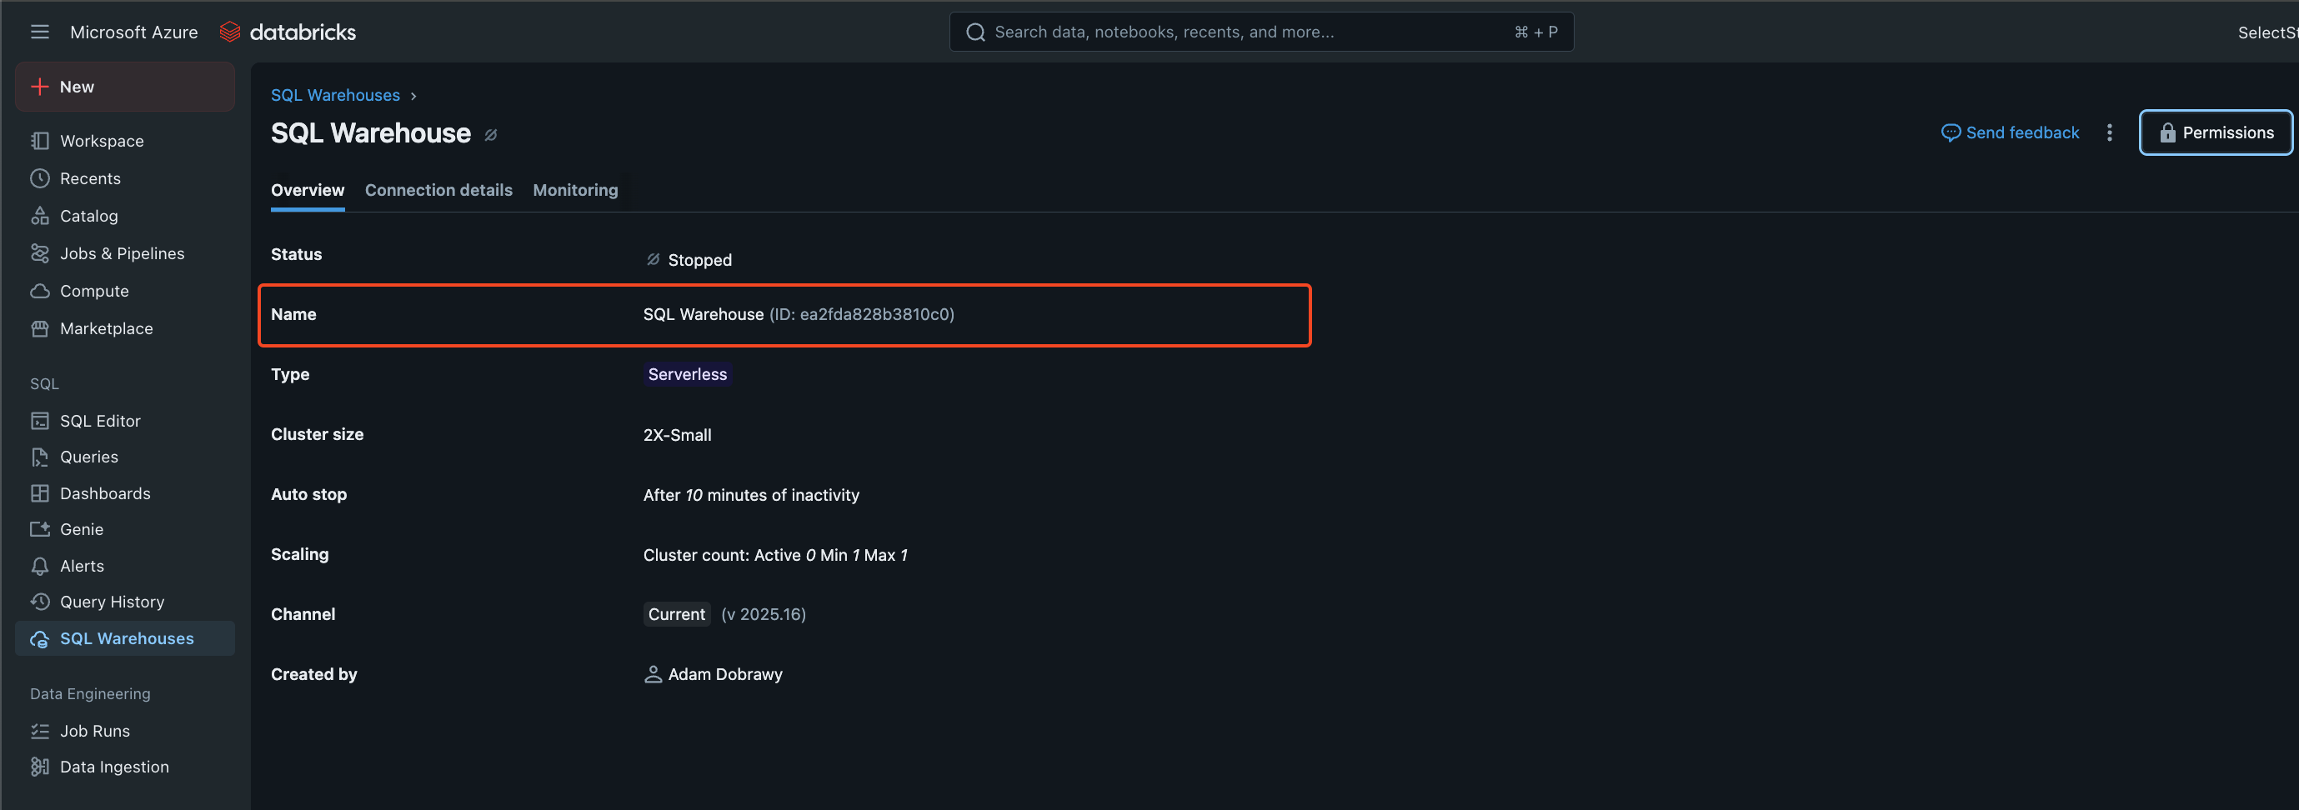Click 'After 10 minutes of inactivity' text
This screenshot has width=2299, height=810.
751,495
